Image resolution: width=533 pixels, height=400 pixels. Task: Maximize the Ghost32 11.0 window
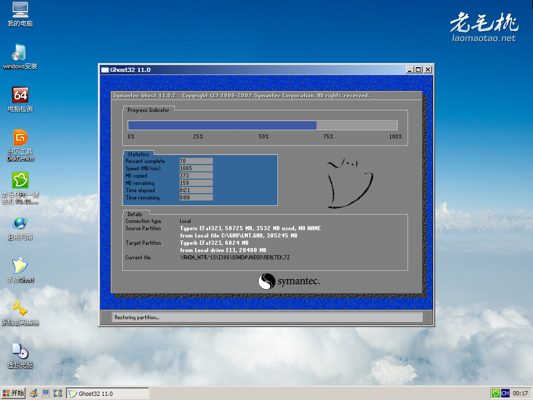coord(418,70)
